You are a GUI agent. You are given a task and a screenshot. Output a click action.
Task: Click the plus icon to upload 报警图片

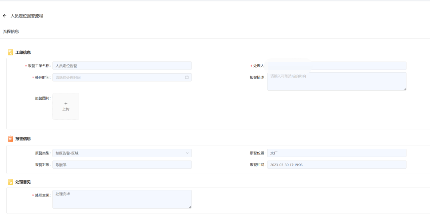tap(66, 104)
